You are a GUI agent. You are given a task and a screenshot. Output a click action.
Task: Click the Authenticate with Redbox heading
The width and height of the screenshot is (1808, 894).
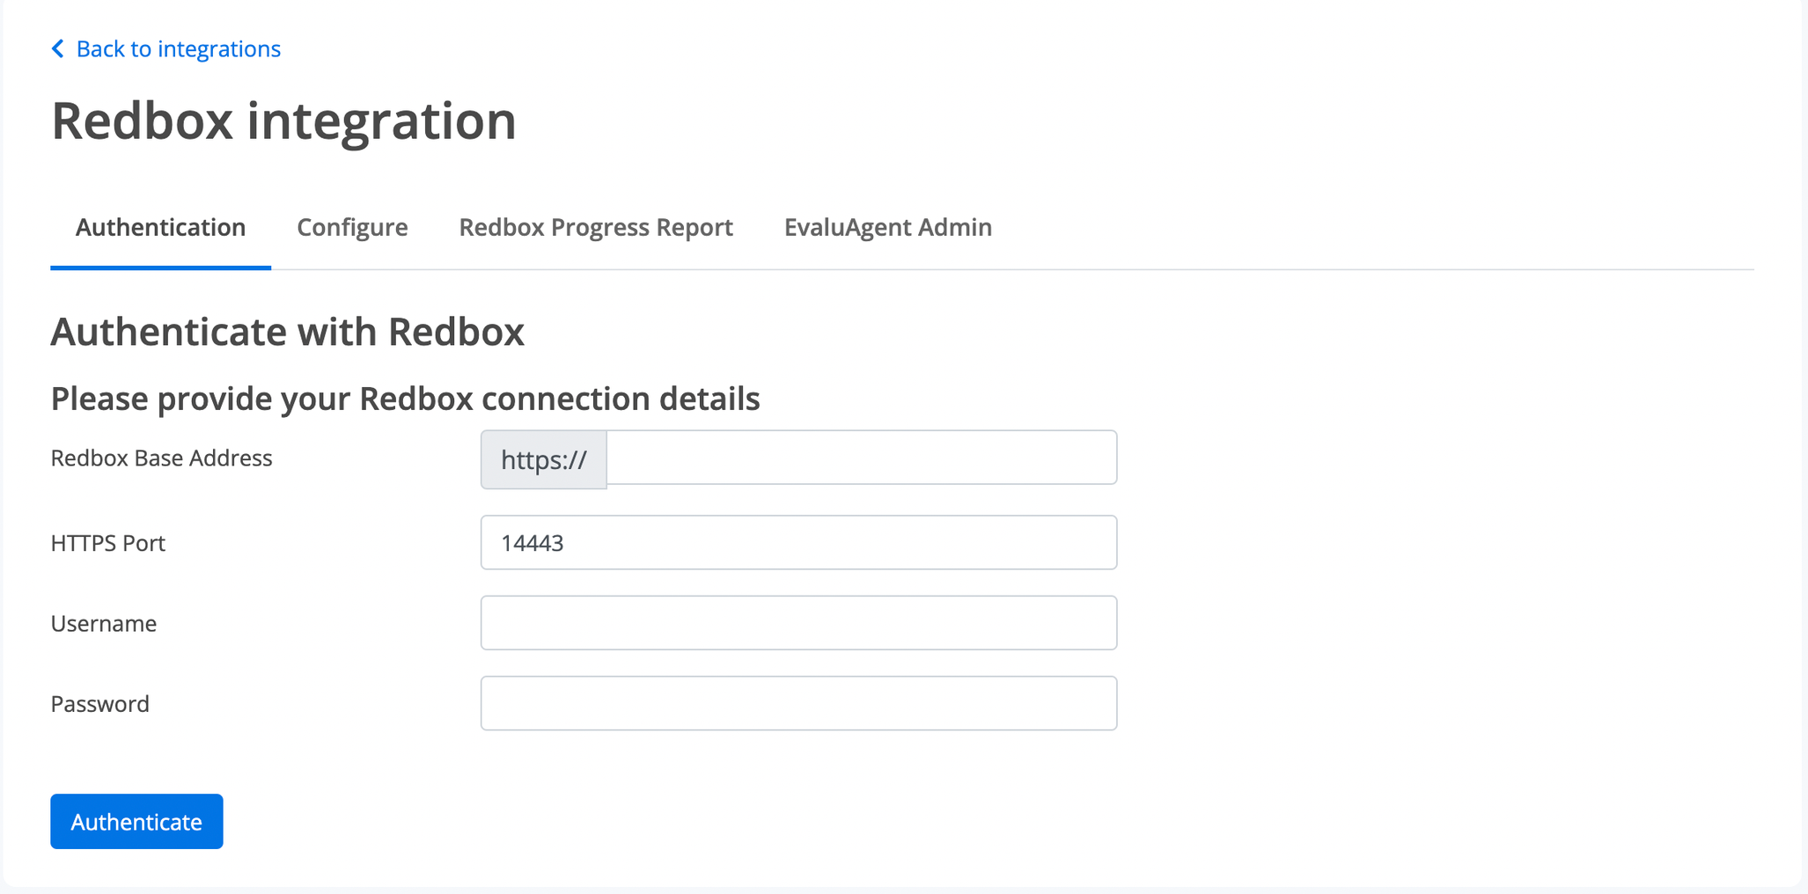(x=287, y=332)
